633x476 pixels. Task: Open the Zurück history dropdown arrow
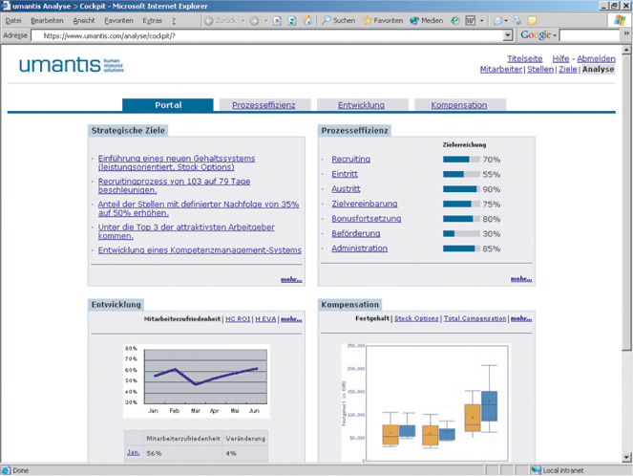click(x=243, y=20)
